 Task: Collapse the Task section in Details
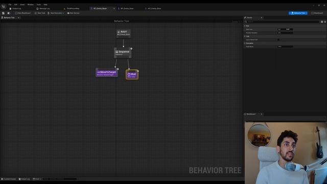coord(245,36)
